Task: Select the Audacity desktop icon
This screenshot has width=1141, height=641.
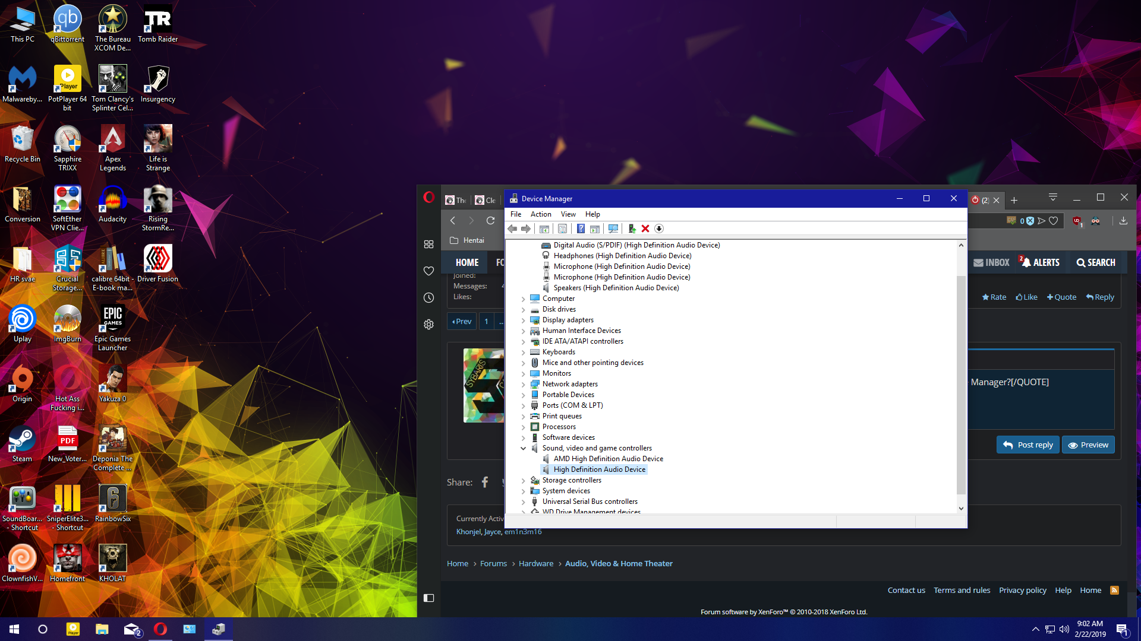Action: pyautogui.click(x=112, y=205)
